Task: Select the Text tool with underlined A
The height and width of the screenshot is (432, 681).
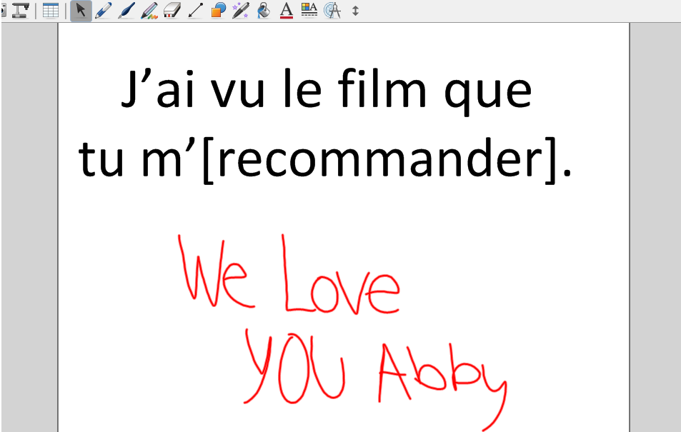Action: [x=286, y=10]
